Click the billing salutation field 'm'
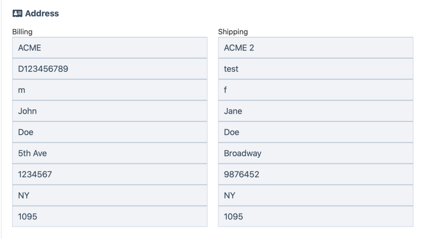This screenshot has height=239, width=425. pyautogui.click(x=110, y=90)
